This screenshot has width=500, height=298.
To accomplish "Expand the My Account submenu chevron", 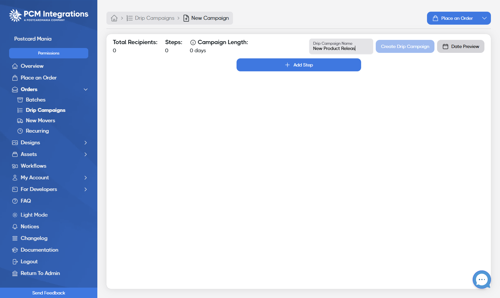I will (86, 178).
